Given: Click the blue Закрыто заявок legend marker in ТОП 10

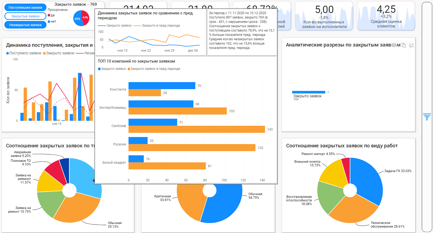Looking at the screenshot, I should [x=99, y=69].
